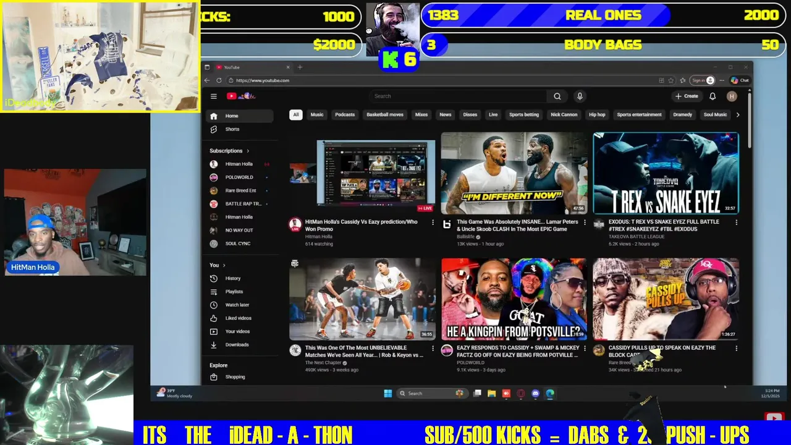
Task: Click the YouTube logo
Action: point(240,96)
